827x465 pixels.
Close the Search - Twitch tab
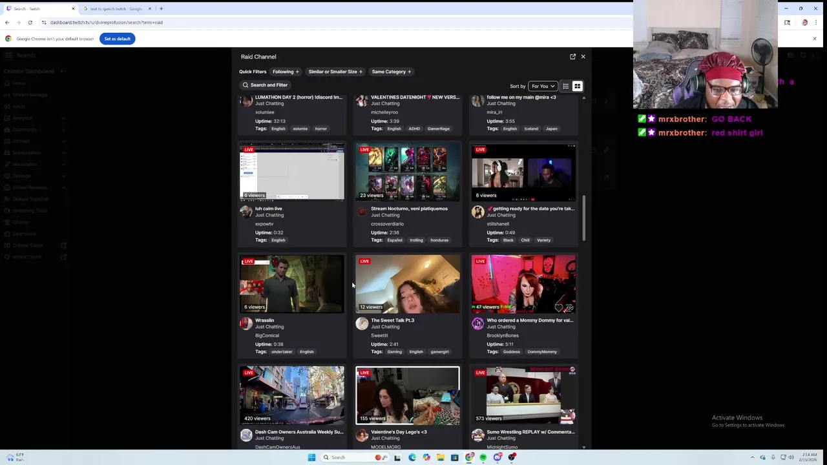73,9
